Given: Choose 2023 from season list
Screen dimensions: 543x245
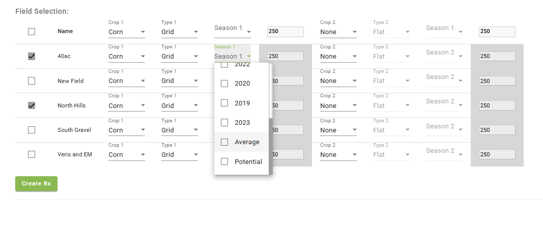Looking at the screenshot, I should (x=224, y=123).
